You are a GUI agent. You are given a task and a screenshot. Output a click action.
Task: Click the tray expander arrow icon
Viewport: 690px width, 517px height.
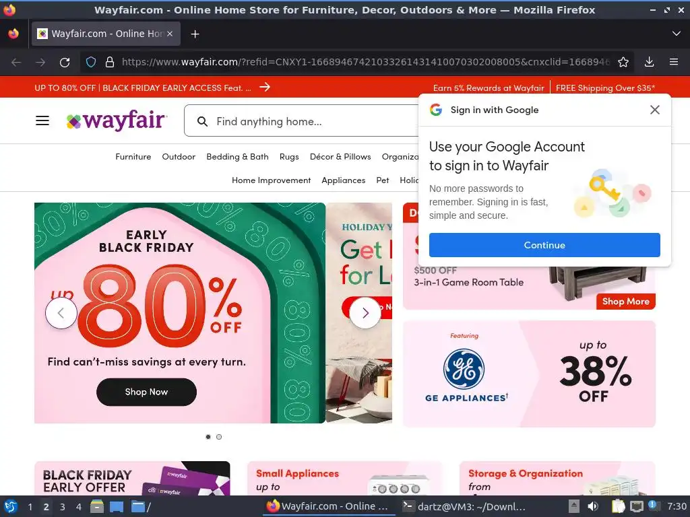(574, 506)
